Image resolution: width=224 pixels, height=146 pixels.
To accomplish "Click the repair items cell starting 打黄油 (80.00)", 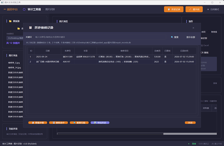I will [x=124, y=57].
